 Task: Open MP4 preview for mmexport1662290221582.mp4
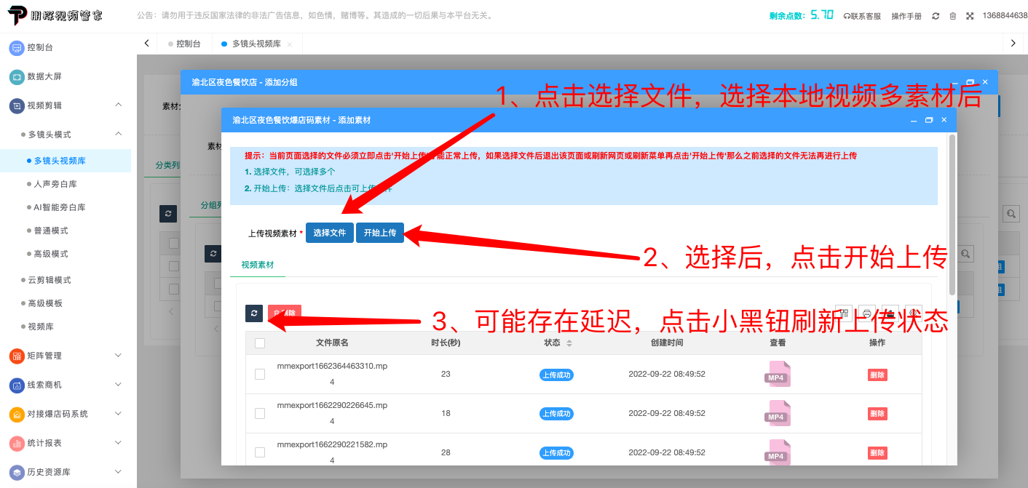pyautogui.click(x=777, y=452)
